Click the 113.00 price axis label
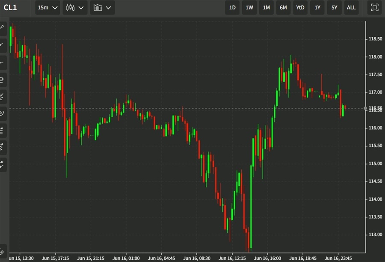Screen dimensions: 385x262 pos(376,235)
